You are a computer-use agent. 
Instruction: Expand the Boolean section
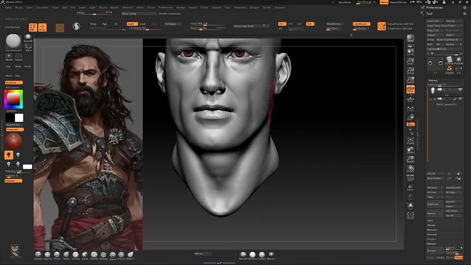point(432,230)
